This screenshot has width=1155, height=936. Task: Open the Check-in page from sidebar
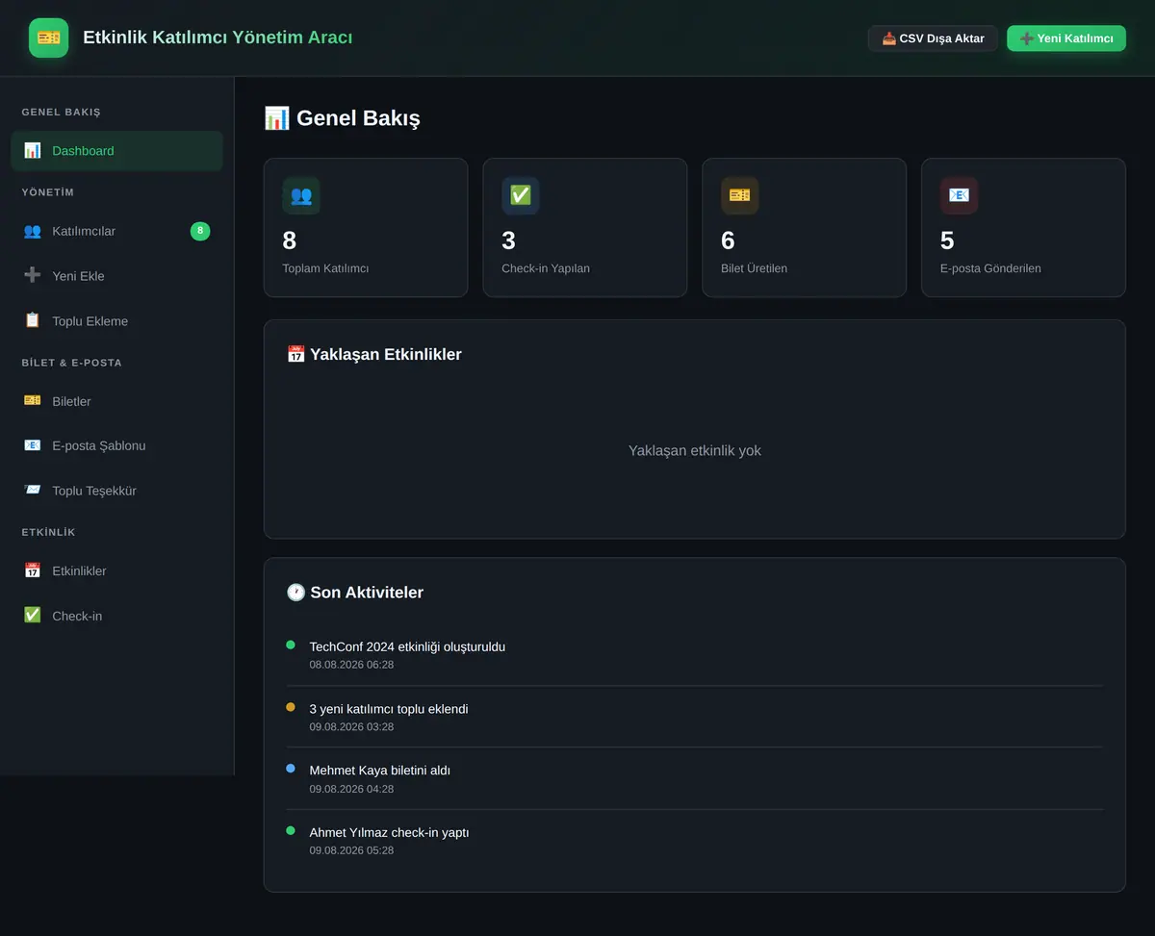pyautogui.click(x=116, y=616)
